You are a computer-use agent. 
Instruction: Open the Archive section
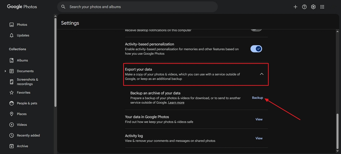point(22,146)
